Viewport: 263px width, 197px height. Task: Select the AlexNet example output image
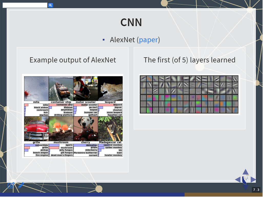click(x=73, y=116)
